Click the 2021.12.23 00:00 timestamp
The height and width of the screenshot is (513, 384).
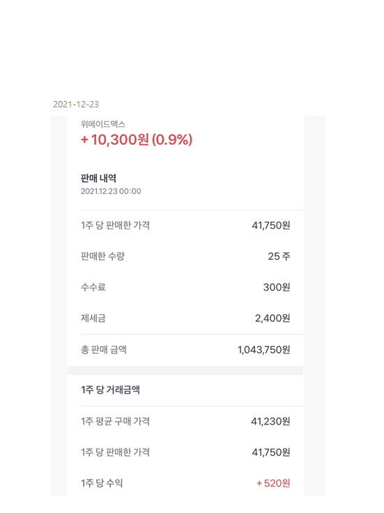click(x=111, y=192)
